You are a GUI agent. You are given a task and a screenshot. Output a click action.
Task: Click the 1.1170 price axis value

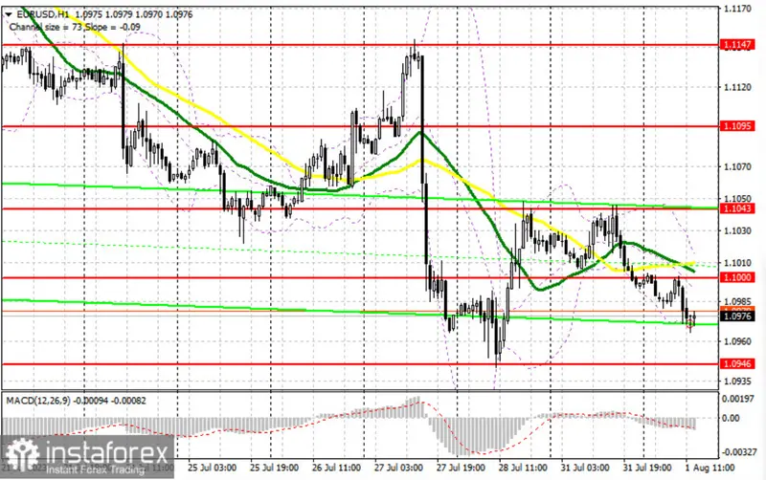pyautogui.click(x=737, y=9)
